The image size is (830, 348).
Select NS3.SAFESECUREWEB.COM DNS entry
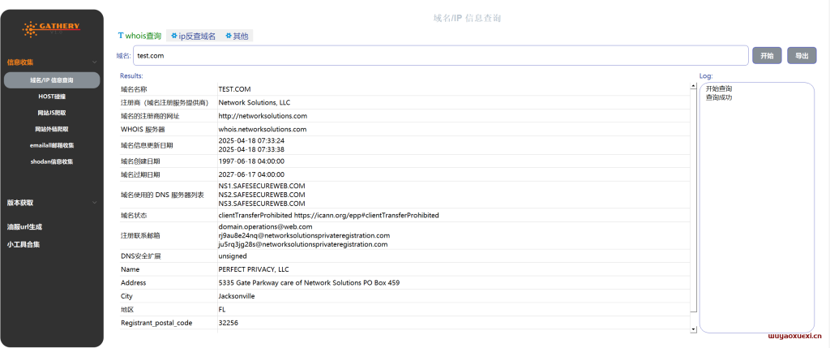coord(262,203)
